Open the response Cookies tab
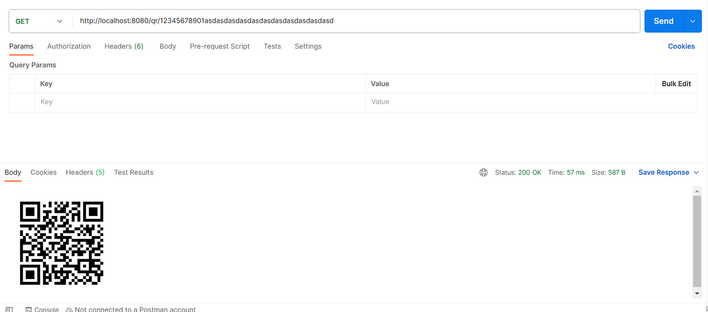The width and height of the screenshot is (708, 312). 44,172
